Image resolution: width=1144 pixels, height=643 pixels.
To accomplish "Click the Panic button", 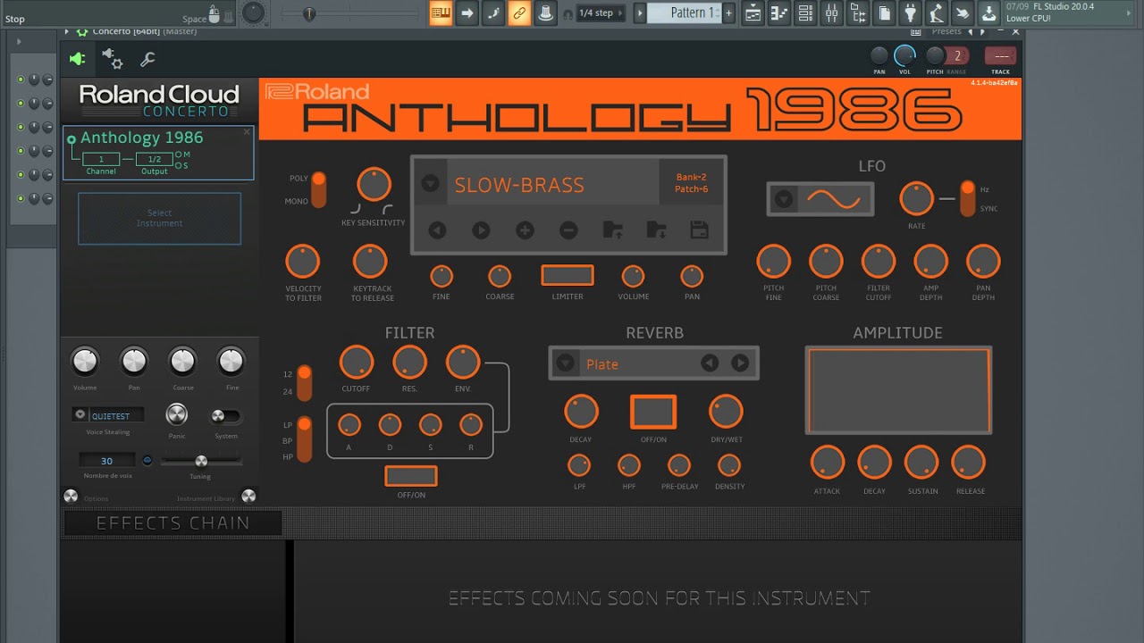I will click(x=177, y=414).
